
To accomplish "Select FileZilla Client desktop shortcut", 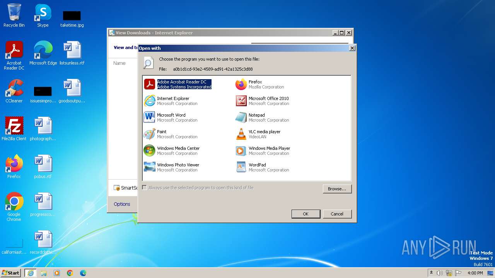I will coord(14,129).
